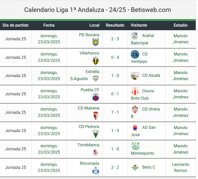This screenshot has width=198, height=179.
Task: Sort by the Día de partido header
Action: (16, 25)
